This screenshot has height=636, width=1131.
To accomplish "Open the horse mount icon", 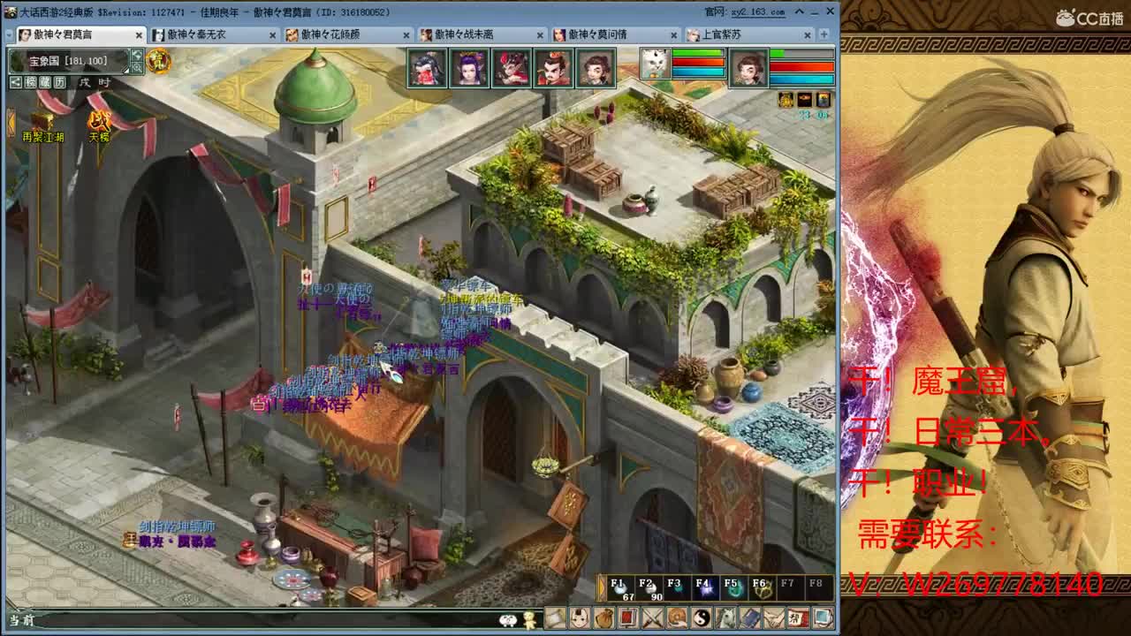I will 726,617.
